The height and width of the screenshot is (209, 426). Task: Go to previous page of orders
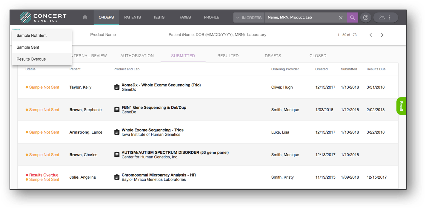(x=370, y=35)
